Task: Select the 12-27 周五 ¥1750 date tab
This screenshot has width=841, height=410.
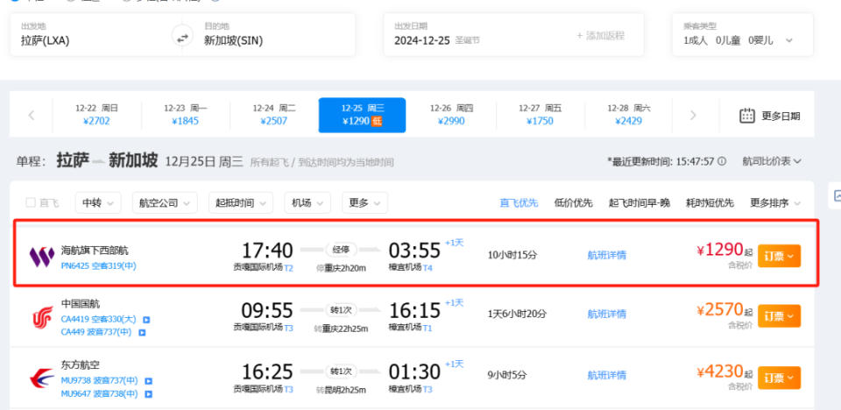Action: 541,115
